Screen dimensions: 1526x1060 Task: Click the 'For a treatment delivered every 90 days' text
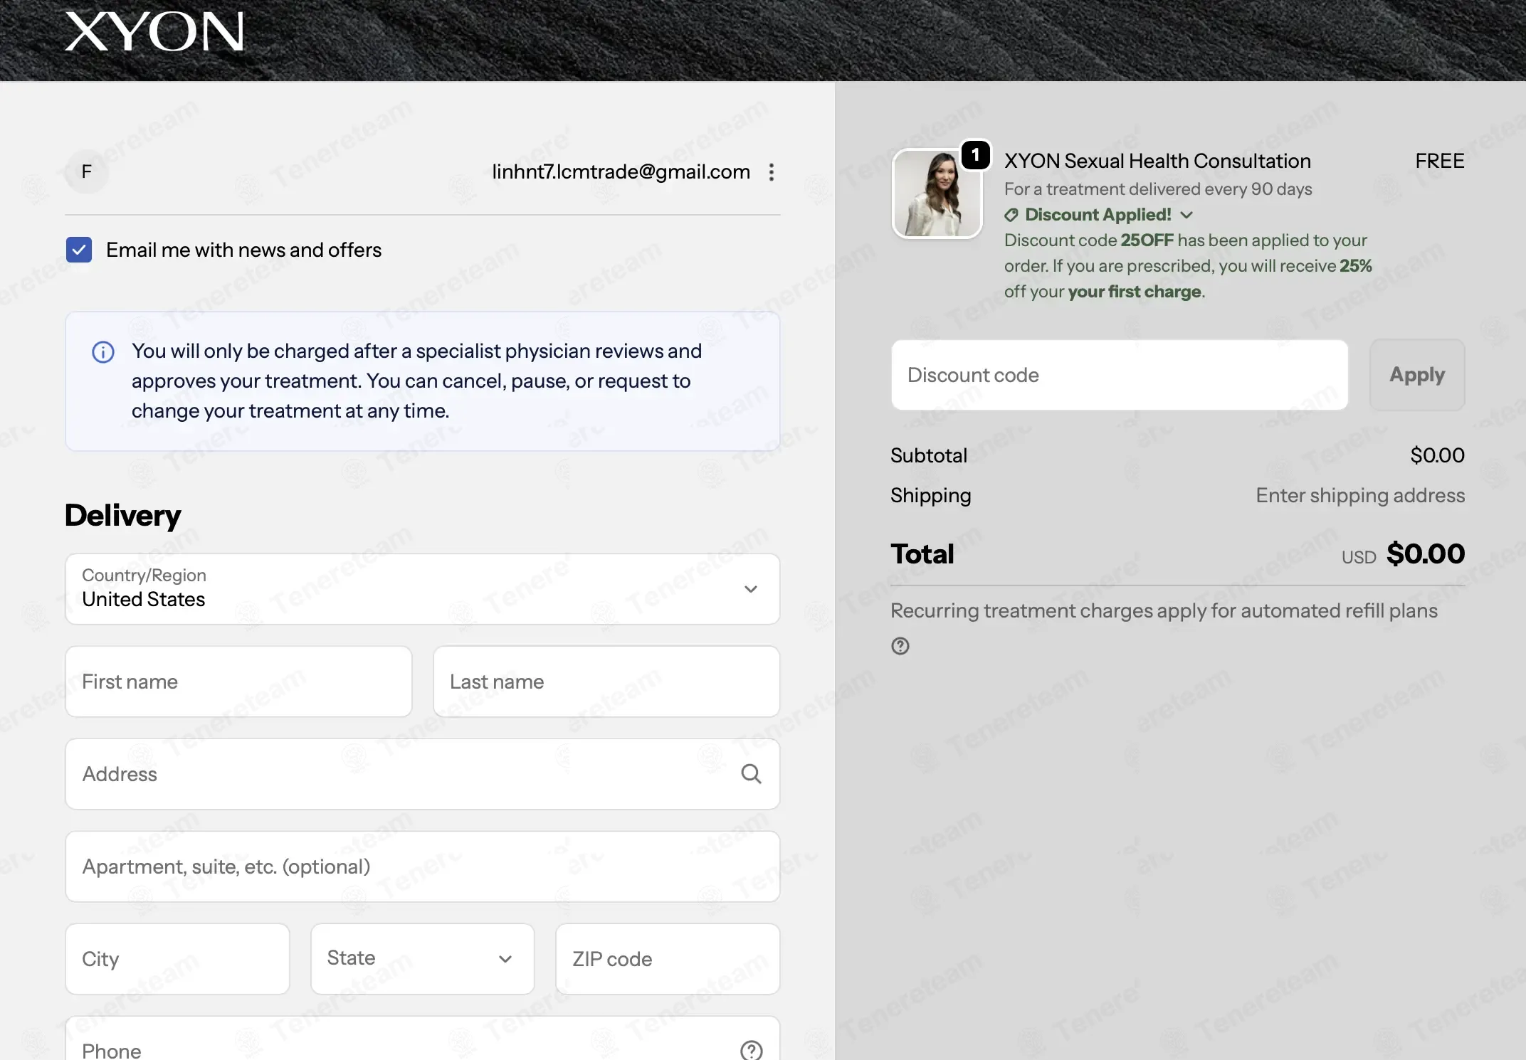point(1158,189)
